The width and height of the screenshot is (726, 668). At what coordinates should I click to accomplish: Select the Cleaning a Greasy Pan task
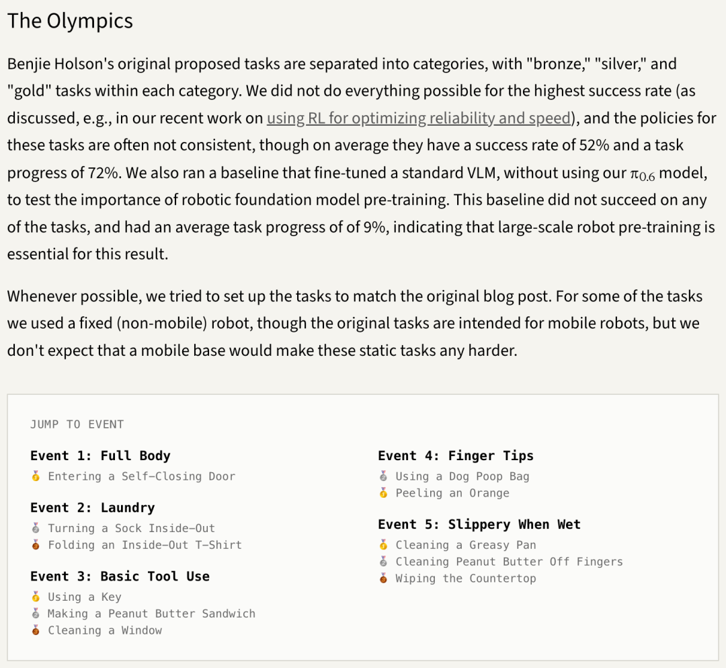click(466, 545)
